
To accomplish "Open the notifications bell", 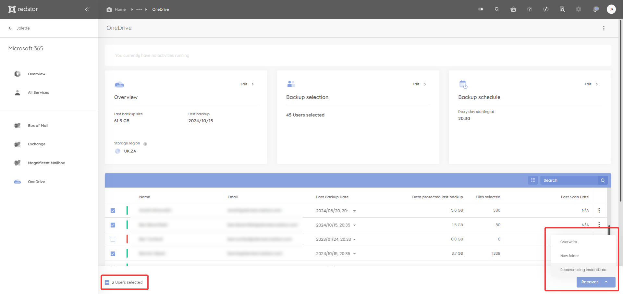I will click(x=596, y=9).
